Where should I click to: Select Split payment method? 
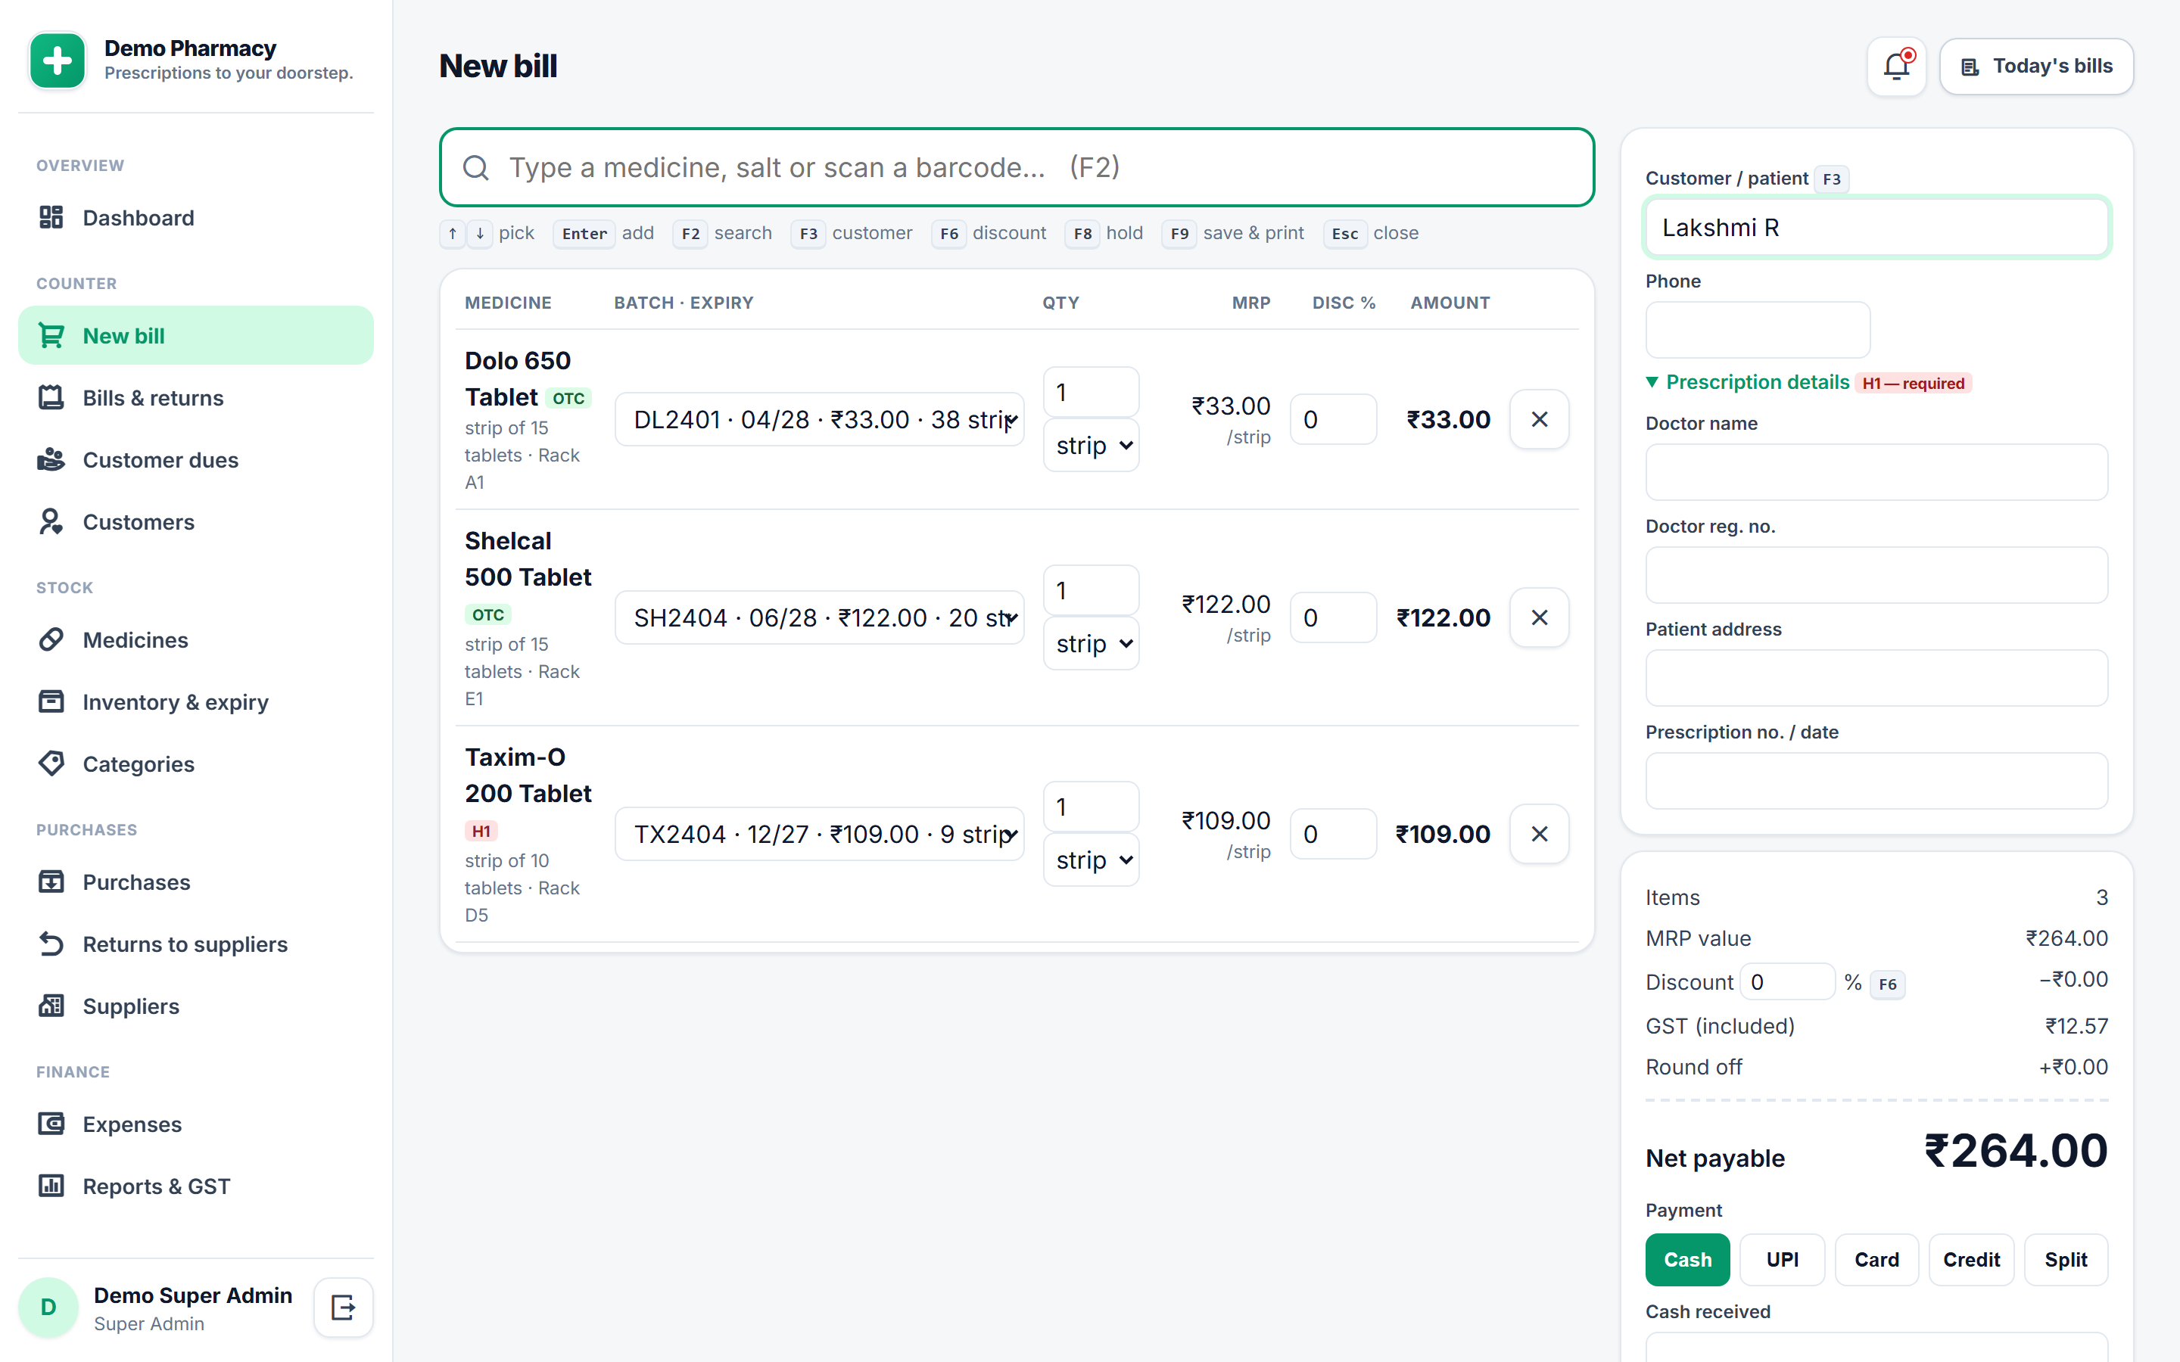pos(2066,1259)
